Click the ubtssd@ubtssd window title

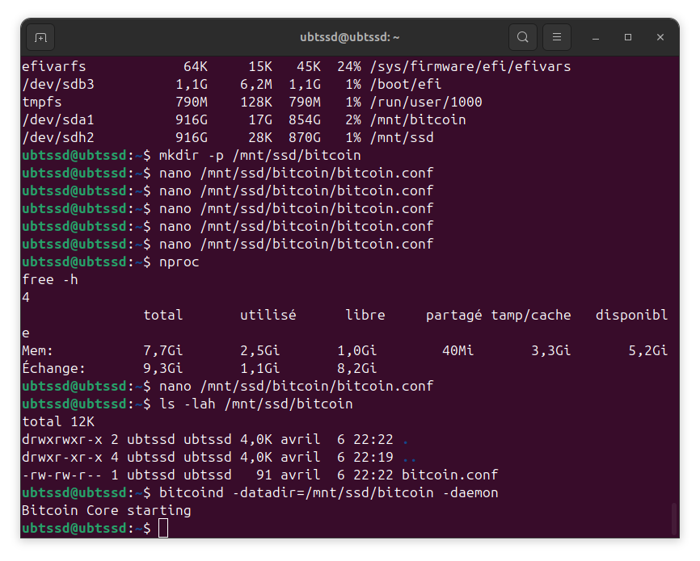pos(349,37)
